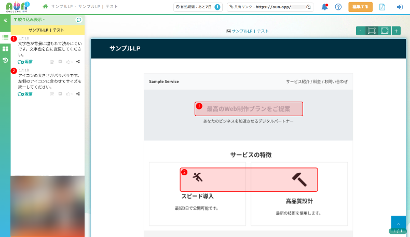Click the サンプルLP dark header title
410x237 pixels.
125,48
